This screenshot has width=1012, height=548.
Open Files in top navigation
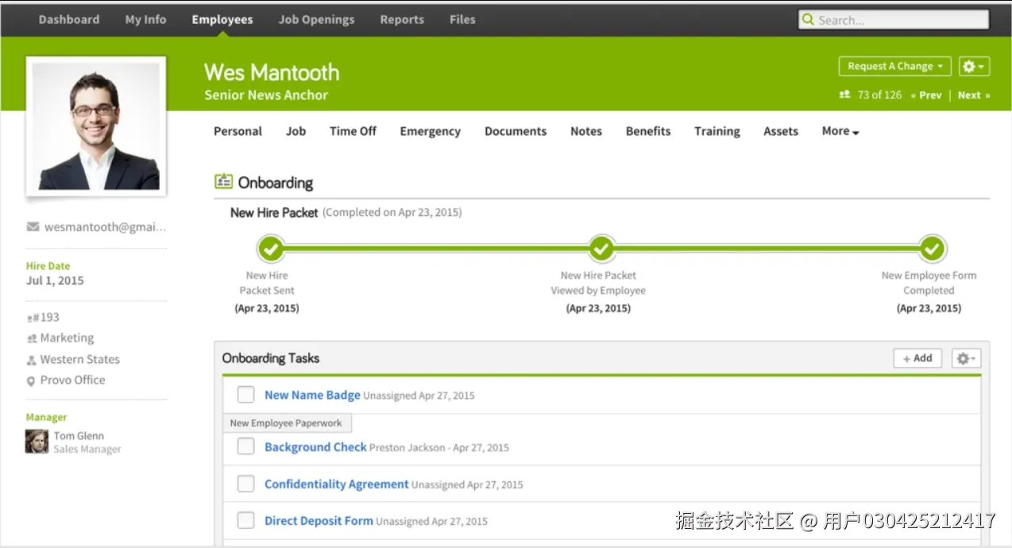[462, 19]
